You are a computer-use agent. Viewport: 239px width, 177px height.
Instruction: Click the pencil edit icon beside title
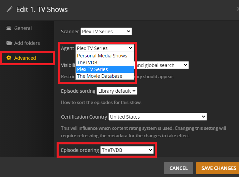[x=9, y=9]
